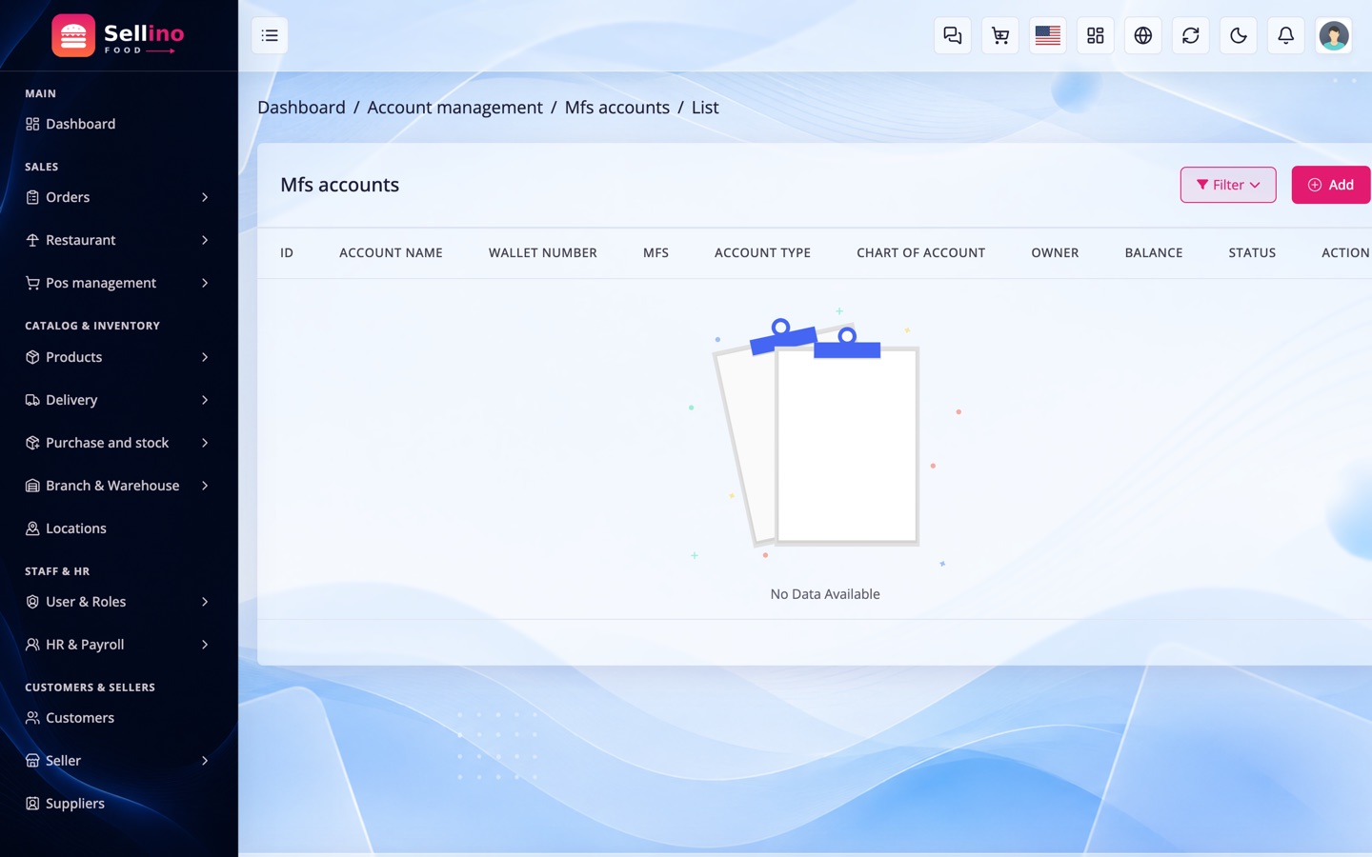The width and height of the screenshot is (1372, 857).
Task: Open the Filter dropdown
Action: (x=1228, y=185)
